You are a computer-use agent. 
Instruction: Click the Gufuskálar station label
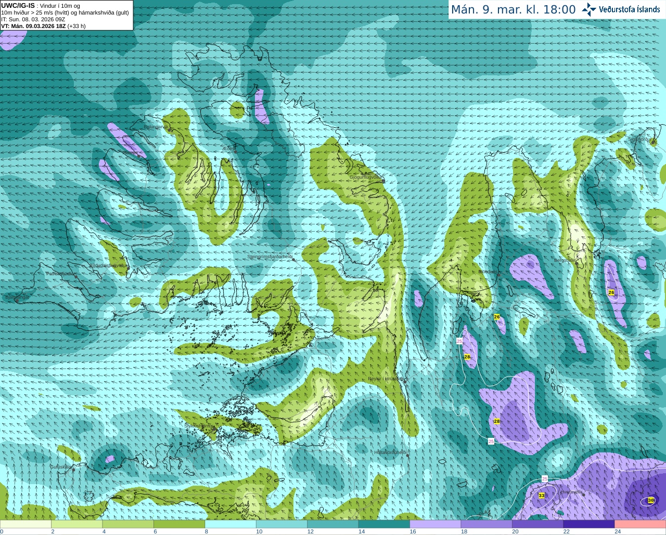click(x=60, y=467)
